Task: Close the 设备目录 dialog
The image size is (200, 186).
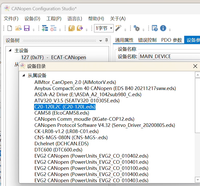Action: pos(195,66)
